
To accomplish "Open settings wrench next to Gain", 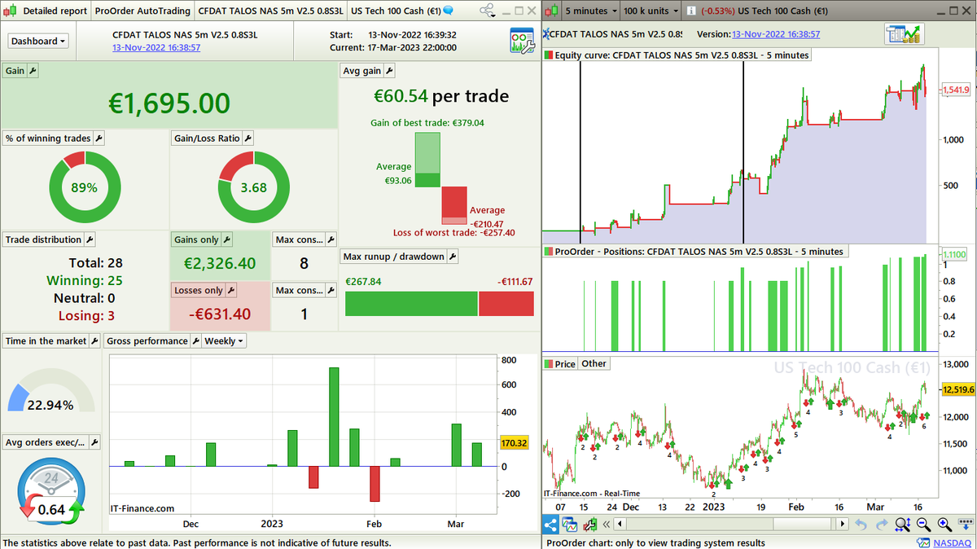I will point(33,71).
